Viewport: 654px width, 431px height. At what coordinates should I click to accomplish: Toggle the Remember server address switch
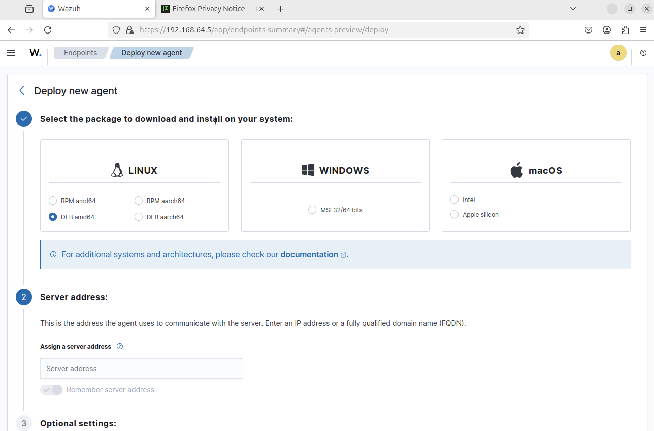(x=51, y=390)
